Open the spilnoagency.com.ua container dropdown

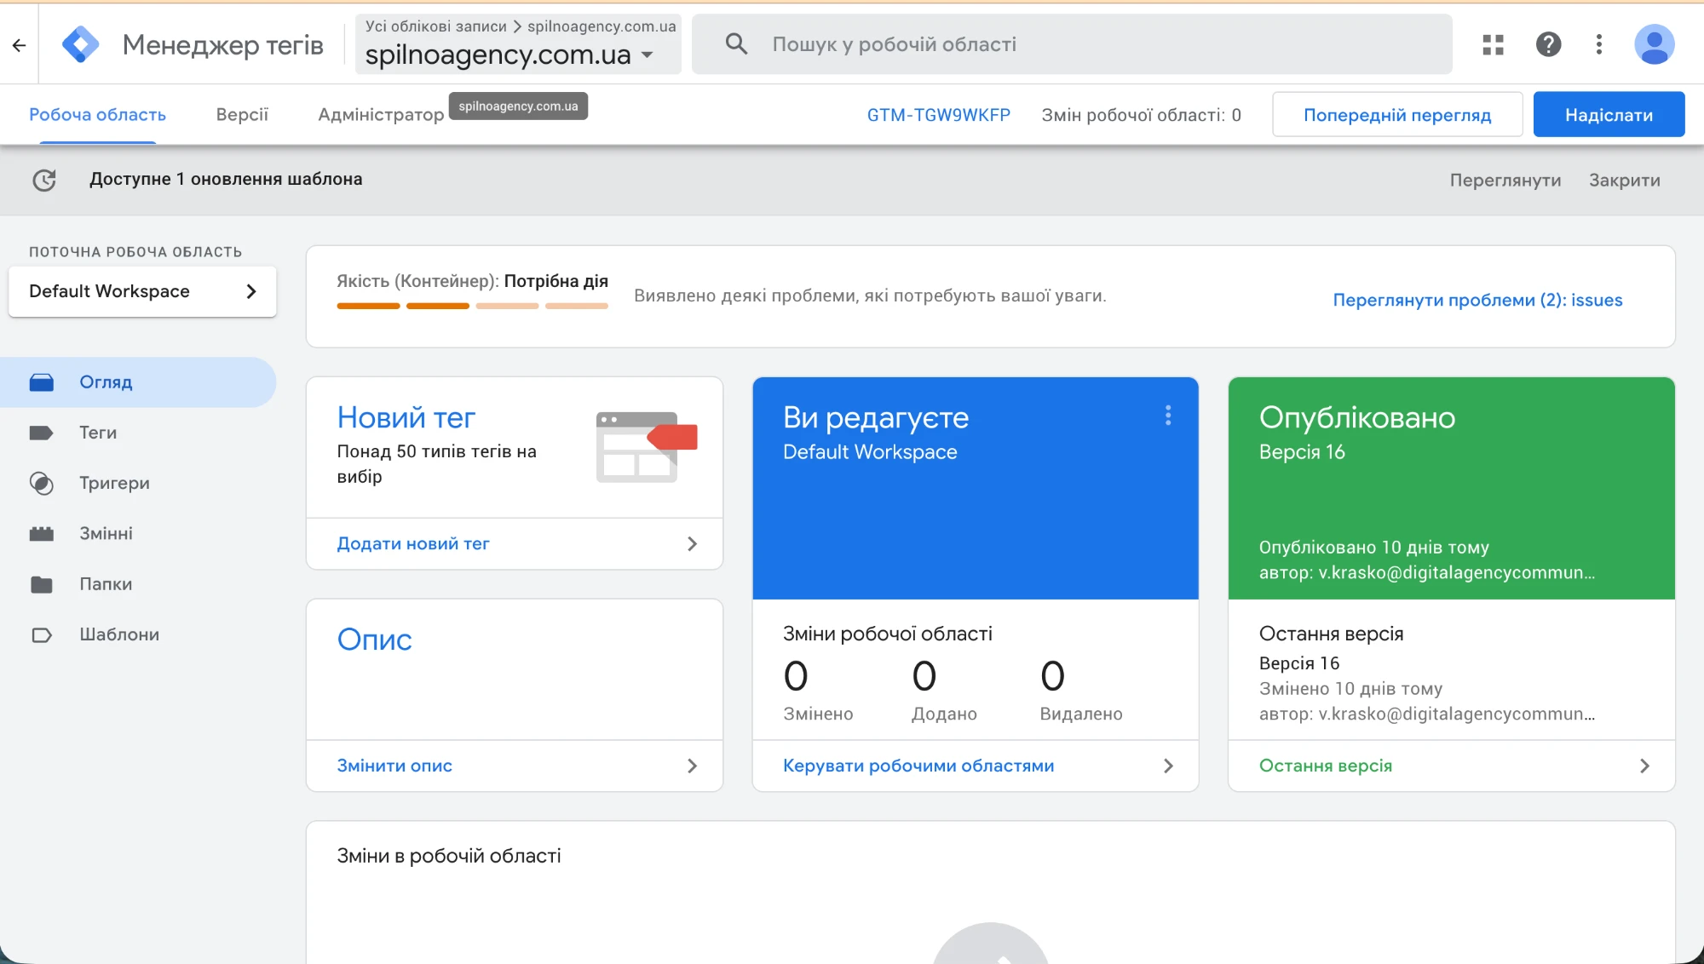point(518,55)
